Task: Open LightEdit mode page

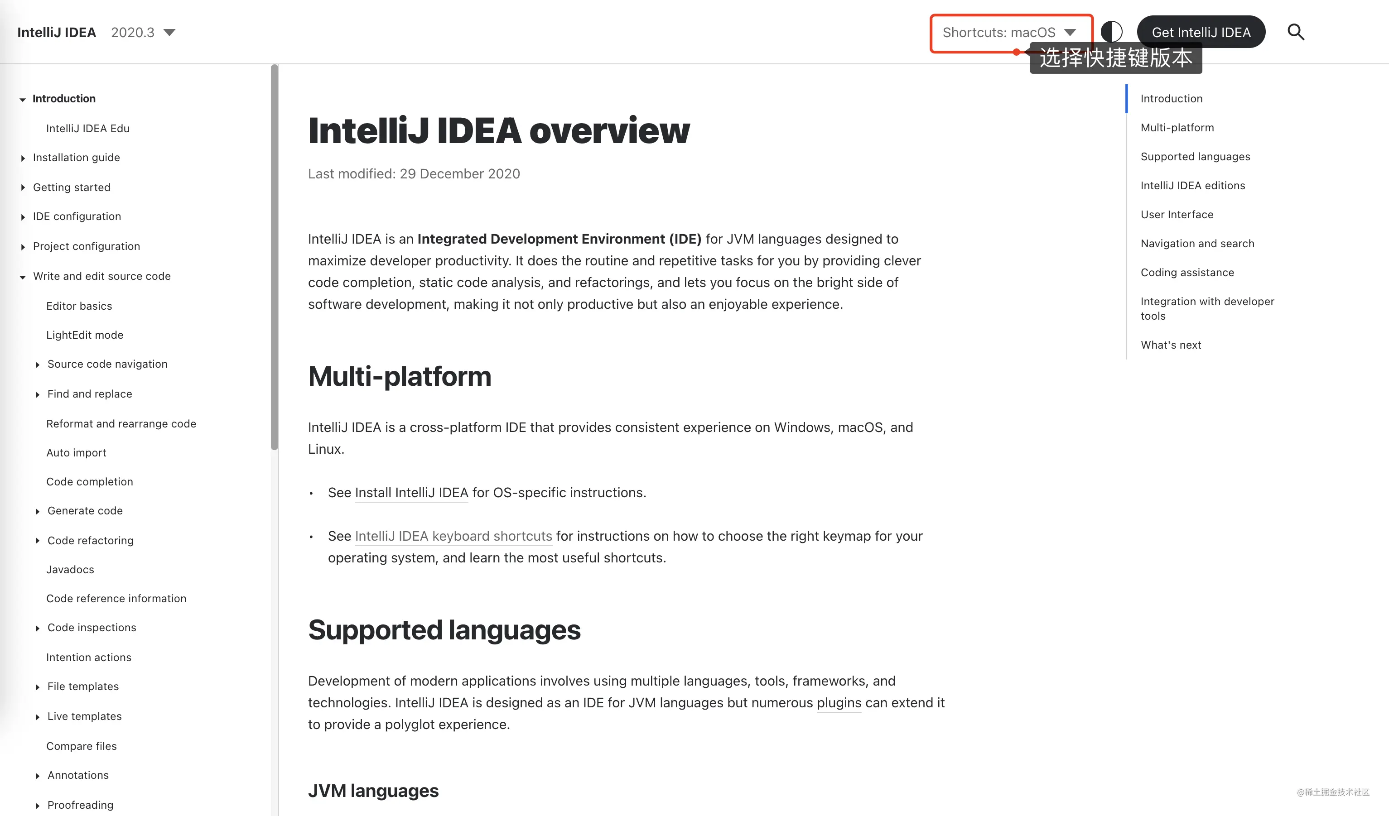Action: pyautogui.click(x=84, y=335)
